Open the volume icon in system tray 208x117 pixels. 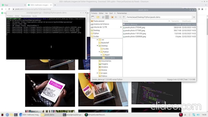pyautogui.click(x=198, y=115)
